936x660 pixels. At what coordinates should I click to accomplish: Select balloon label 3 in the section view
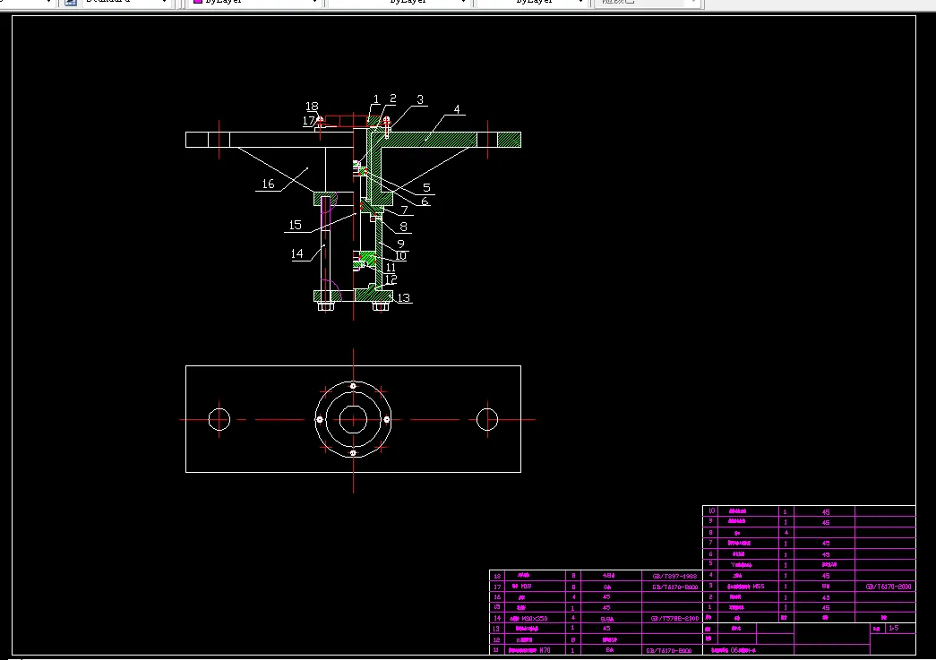(x=420, y=99)
